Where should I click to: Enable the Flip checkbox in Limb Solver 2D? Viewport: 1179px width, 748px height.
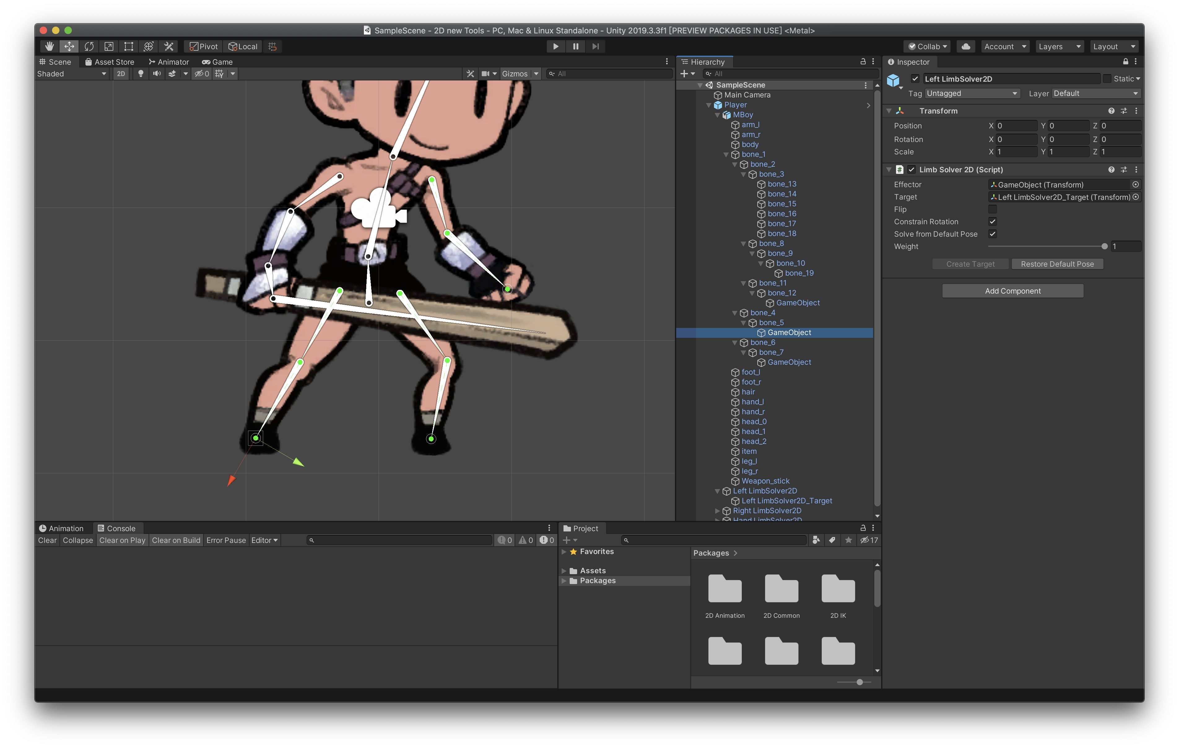993,209
